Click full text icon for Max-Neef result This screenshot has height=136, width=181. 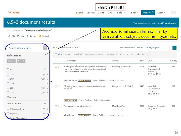[x=85, y=115]
